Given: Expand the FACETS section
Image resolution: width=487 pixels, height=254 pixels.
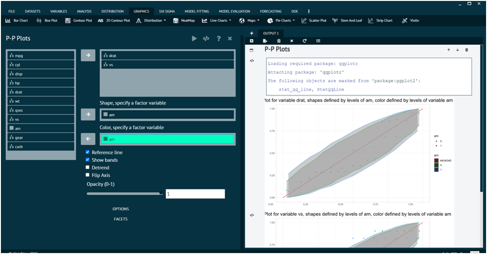Looking at the screenshot, I should tap(121, 219).
